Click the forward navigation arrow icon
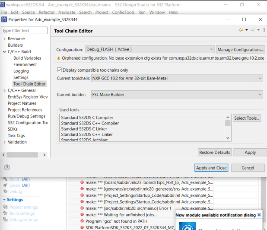 click(253, 30)
